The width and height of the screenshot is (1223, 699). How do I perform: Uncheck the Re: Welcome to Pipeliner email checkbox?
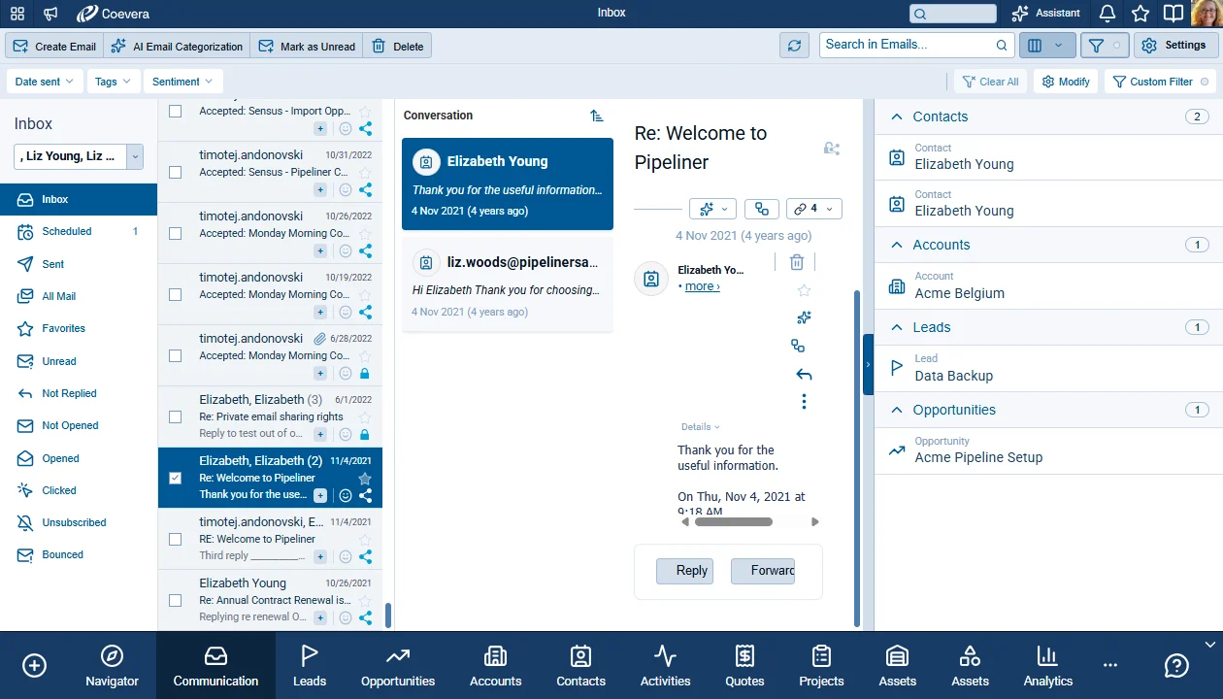175,478
